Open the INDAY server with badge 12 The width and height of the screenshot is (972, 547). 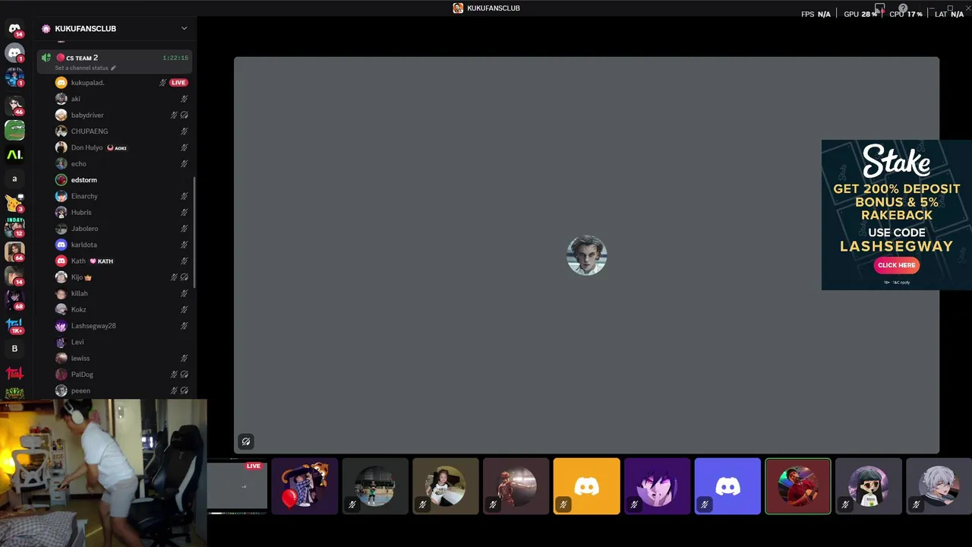point(14,226)
